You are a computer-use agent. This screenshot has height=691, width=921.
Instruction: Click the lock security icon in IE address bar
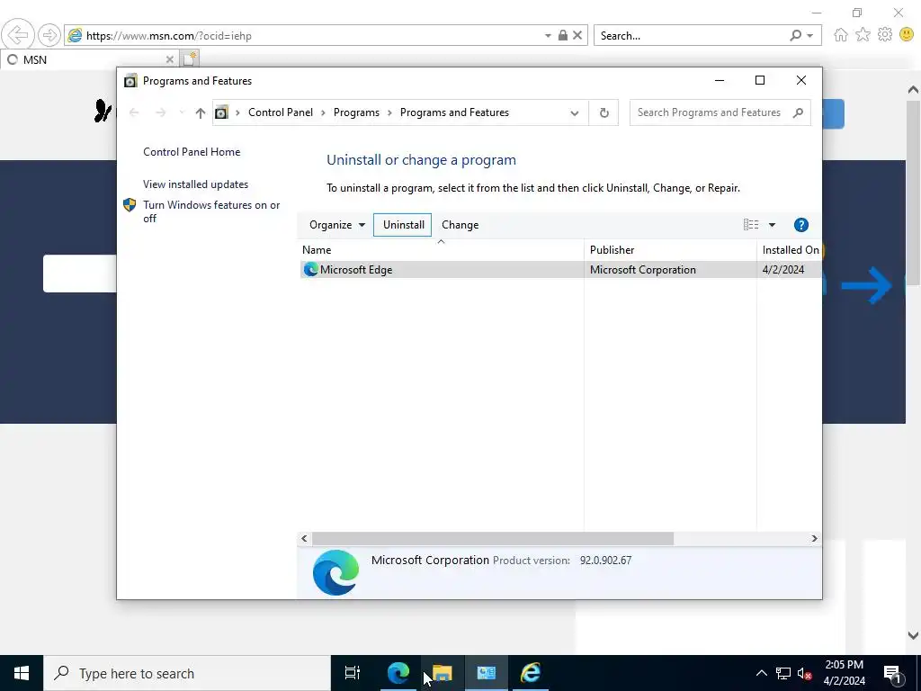click(563, 35)
